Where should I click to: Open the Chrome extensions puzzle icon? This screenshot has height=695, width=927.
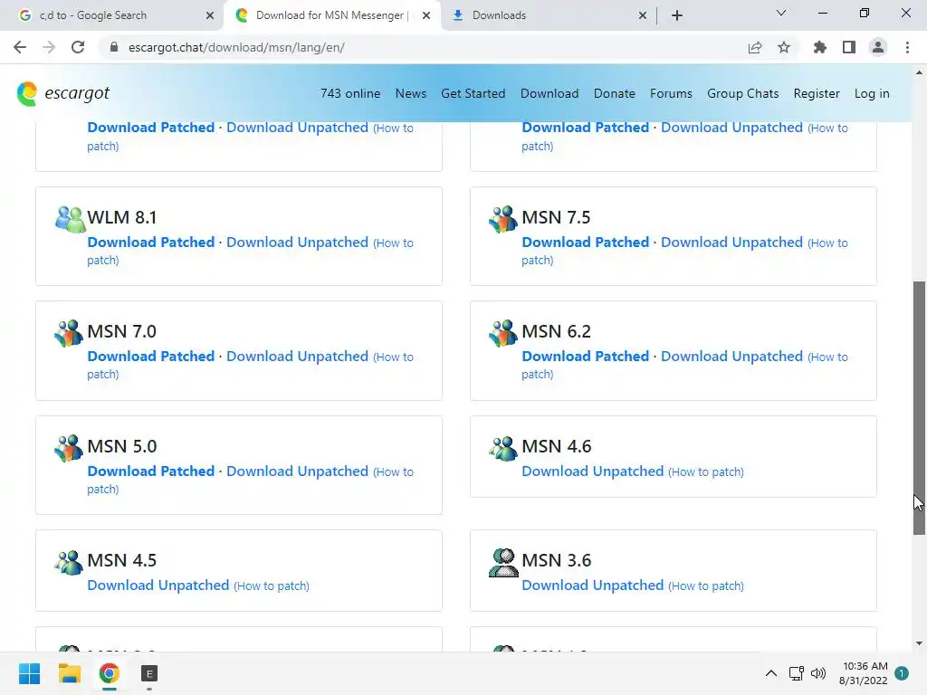(820, 47)
